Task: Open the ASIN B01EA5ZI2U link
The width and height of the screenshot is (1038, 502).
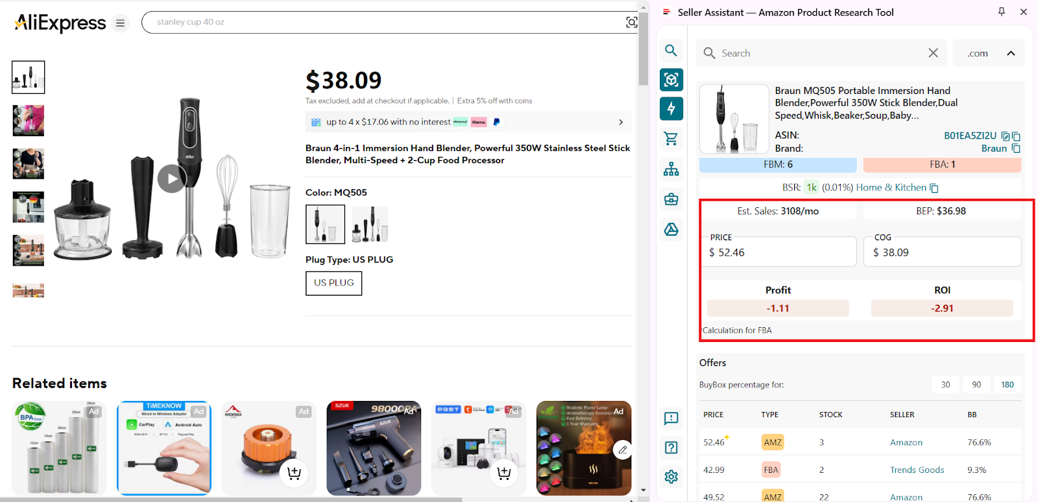Action: (x=970, y=136)
